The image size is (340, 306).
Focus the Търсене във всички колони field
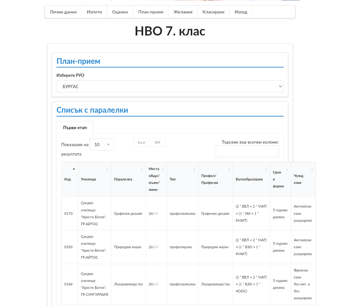[x=247, y=151]
